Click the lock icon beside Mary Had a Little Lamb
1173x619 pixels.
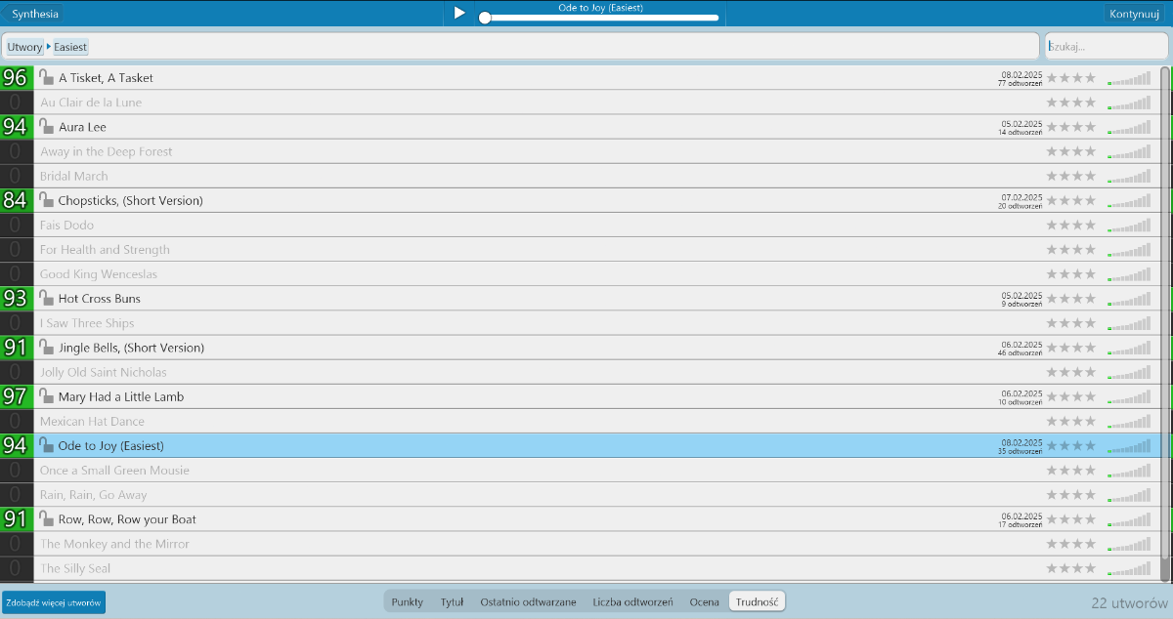click(x=46, y=396)
